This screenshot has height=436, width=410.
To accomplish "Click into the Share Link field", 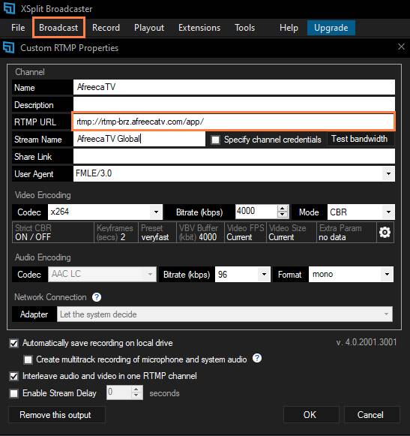I will tap(234, 156).
